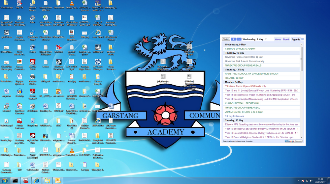Open Command Prompt from the taskbar

click(15, 181)
